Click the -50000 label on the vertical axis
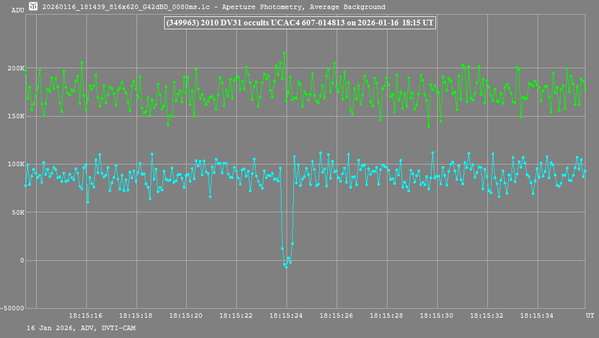This screenshot has height=338, width=599. [x=12, y=309]
